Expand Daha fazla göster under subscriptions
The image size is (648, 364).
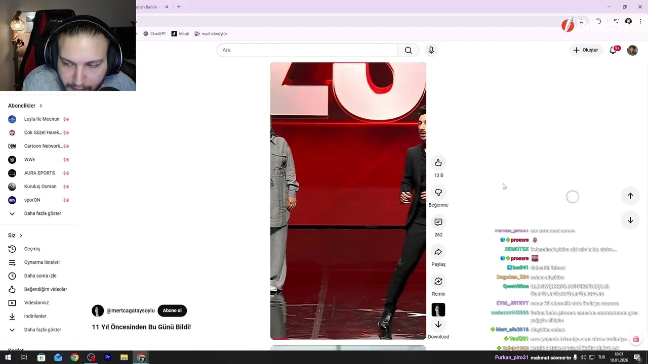click(x=38, y=213)
